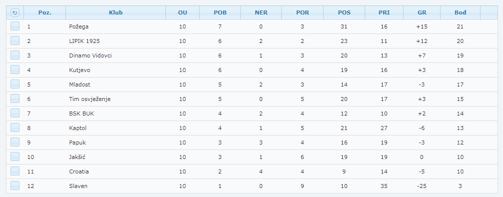The height and width of the screenshot is (197, 503).
Task: Sort by GR goal difference header
Action: (422, 12)
